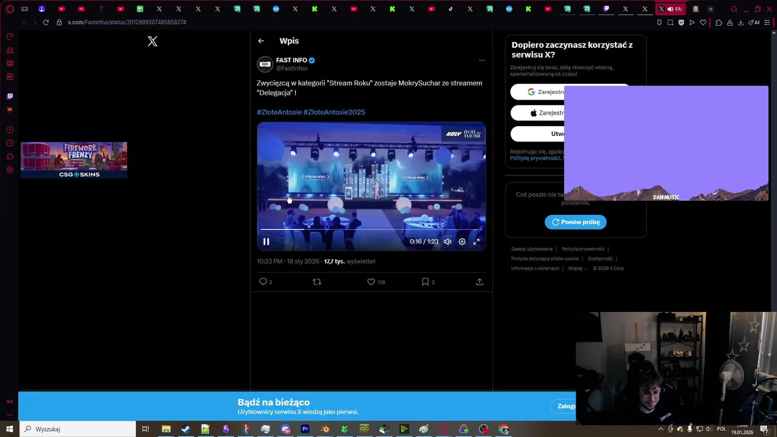The width and height of the screenshot is (777, 437).
Task: Open Informacja o reklamach link
Action: point(535,268)
